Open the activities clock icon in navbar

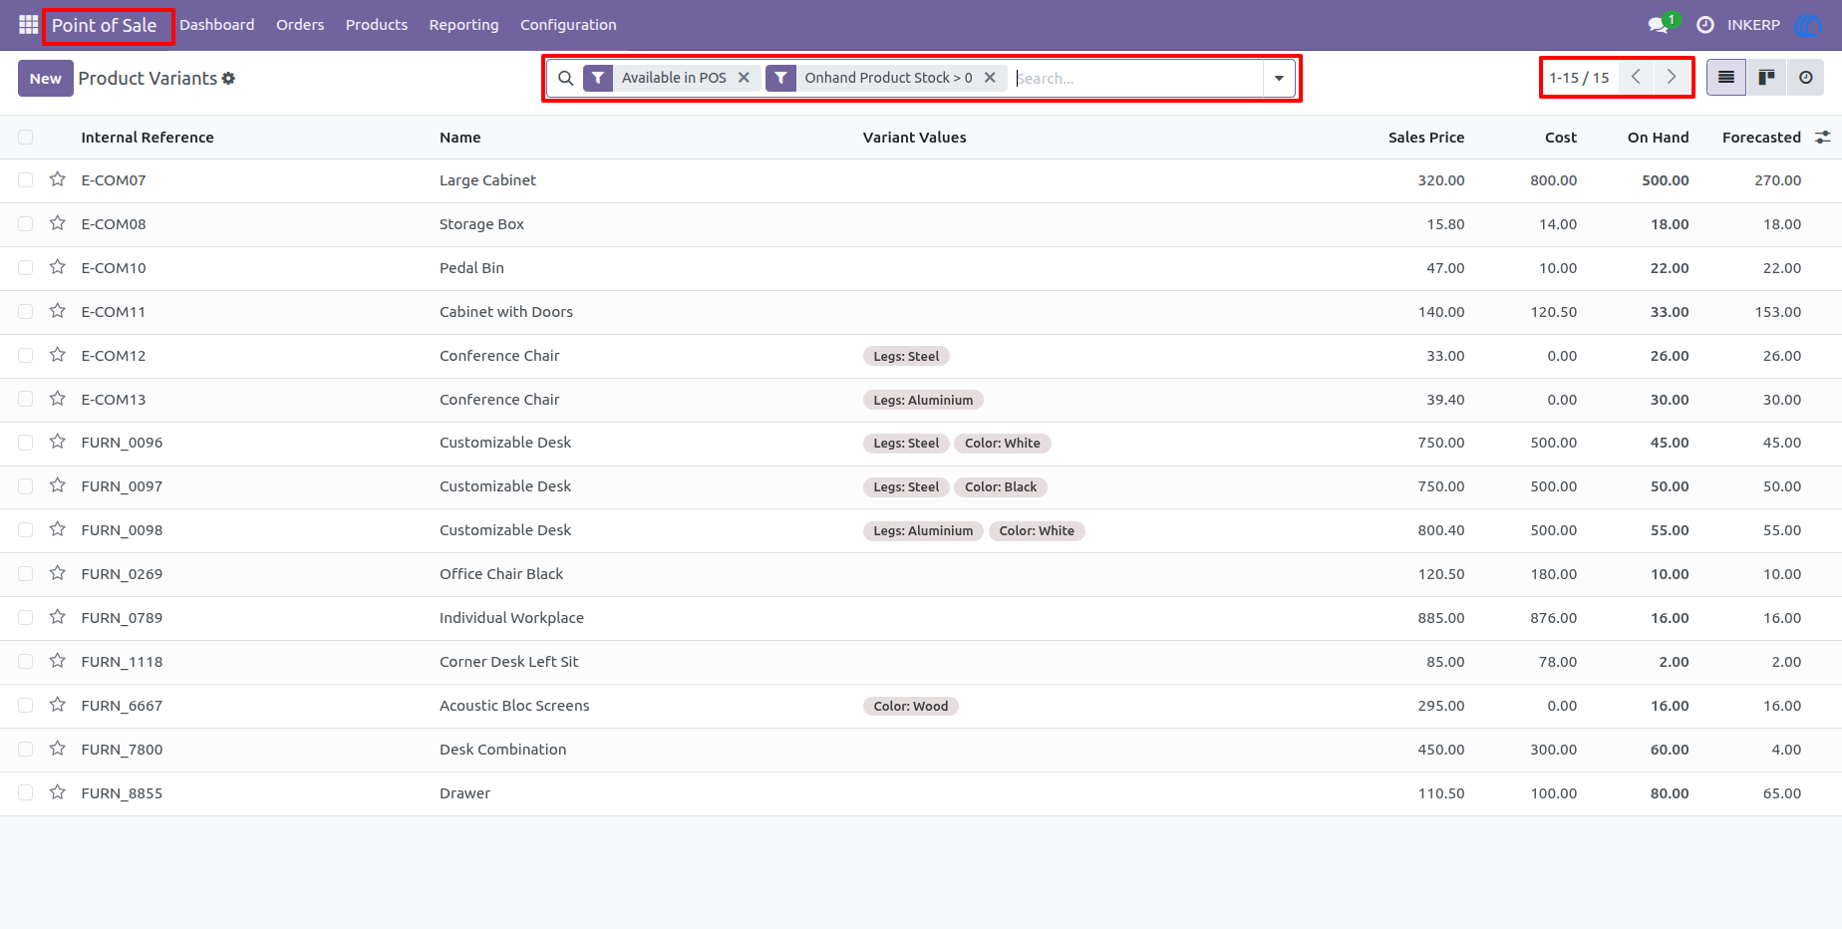(x=1705, y=25)
